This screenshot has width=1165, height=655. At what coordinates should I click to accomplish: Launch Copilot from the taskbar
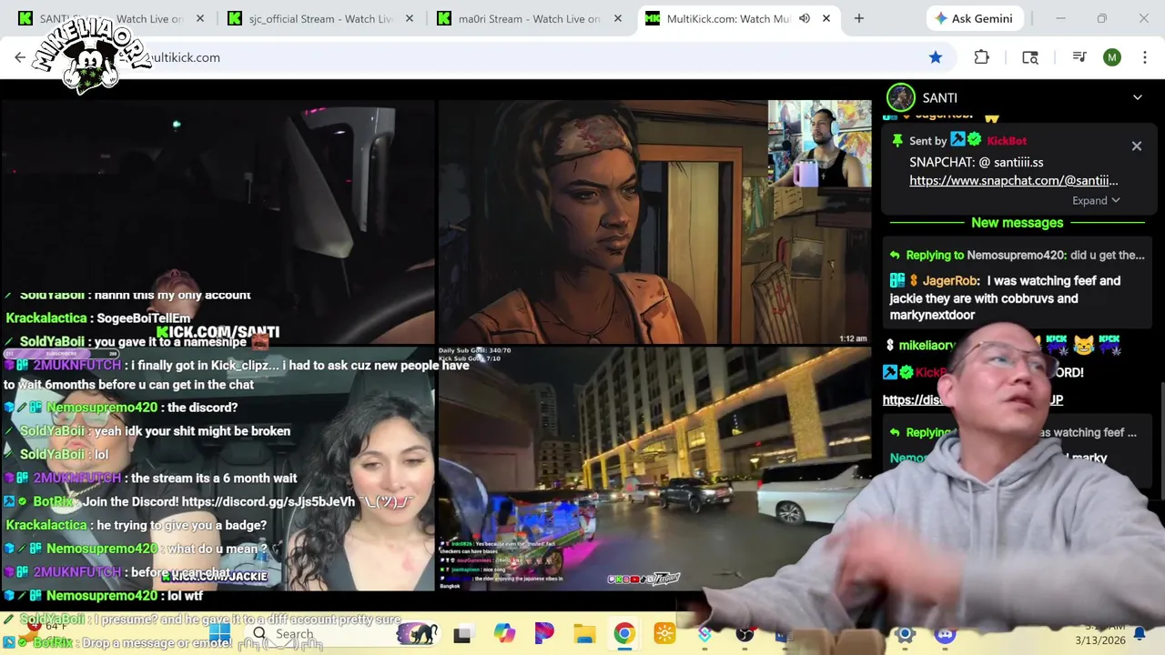coord(504,634)
